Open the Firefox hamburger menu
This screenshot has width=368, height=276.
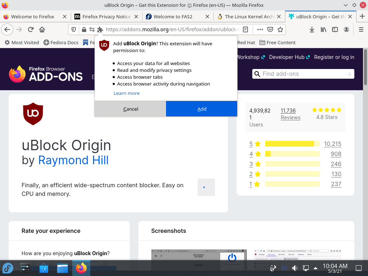pyautogui.click(x=361, y=29)
